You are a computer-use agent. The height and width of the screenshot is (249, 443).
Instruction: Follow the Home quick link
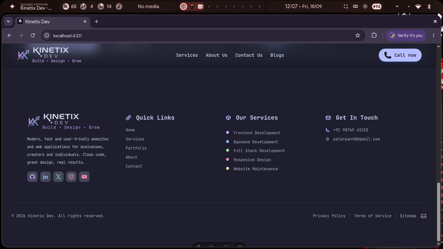[x=130, y=130]
